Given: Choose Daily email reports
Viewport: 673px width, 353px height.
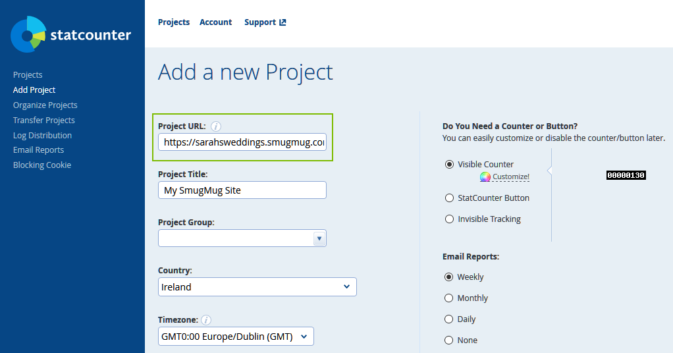Looking at the screenshot, I should point(448,319).
